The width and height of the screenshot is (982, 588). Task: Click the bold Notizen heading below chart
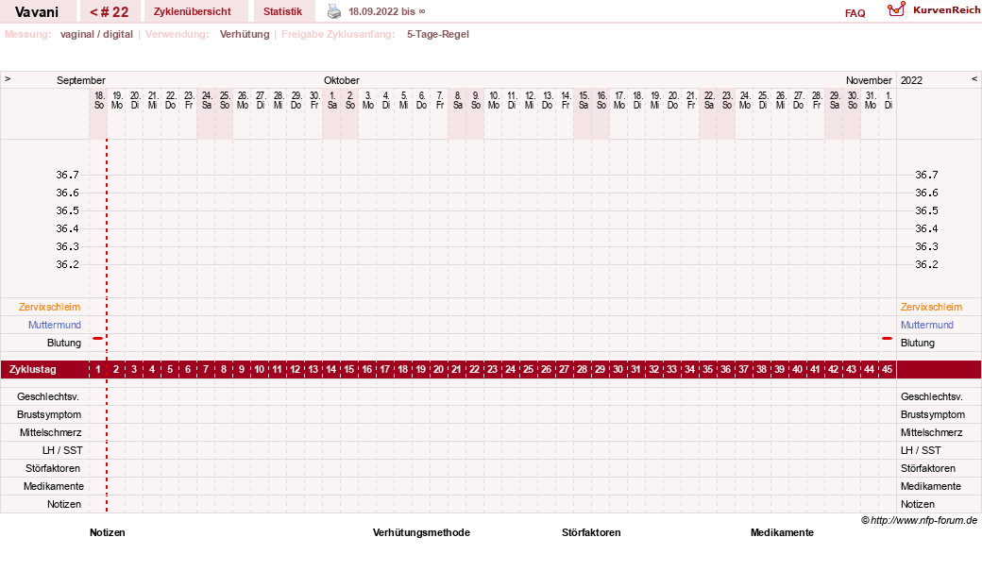click(107, 532)
